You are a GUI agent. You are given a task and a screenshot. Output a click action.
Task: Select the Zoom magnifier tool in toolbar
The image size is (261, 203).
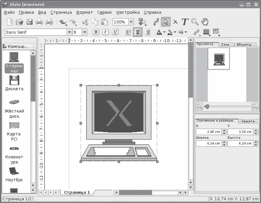point(195,21)
